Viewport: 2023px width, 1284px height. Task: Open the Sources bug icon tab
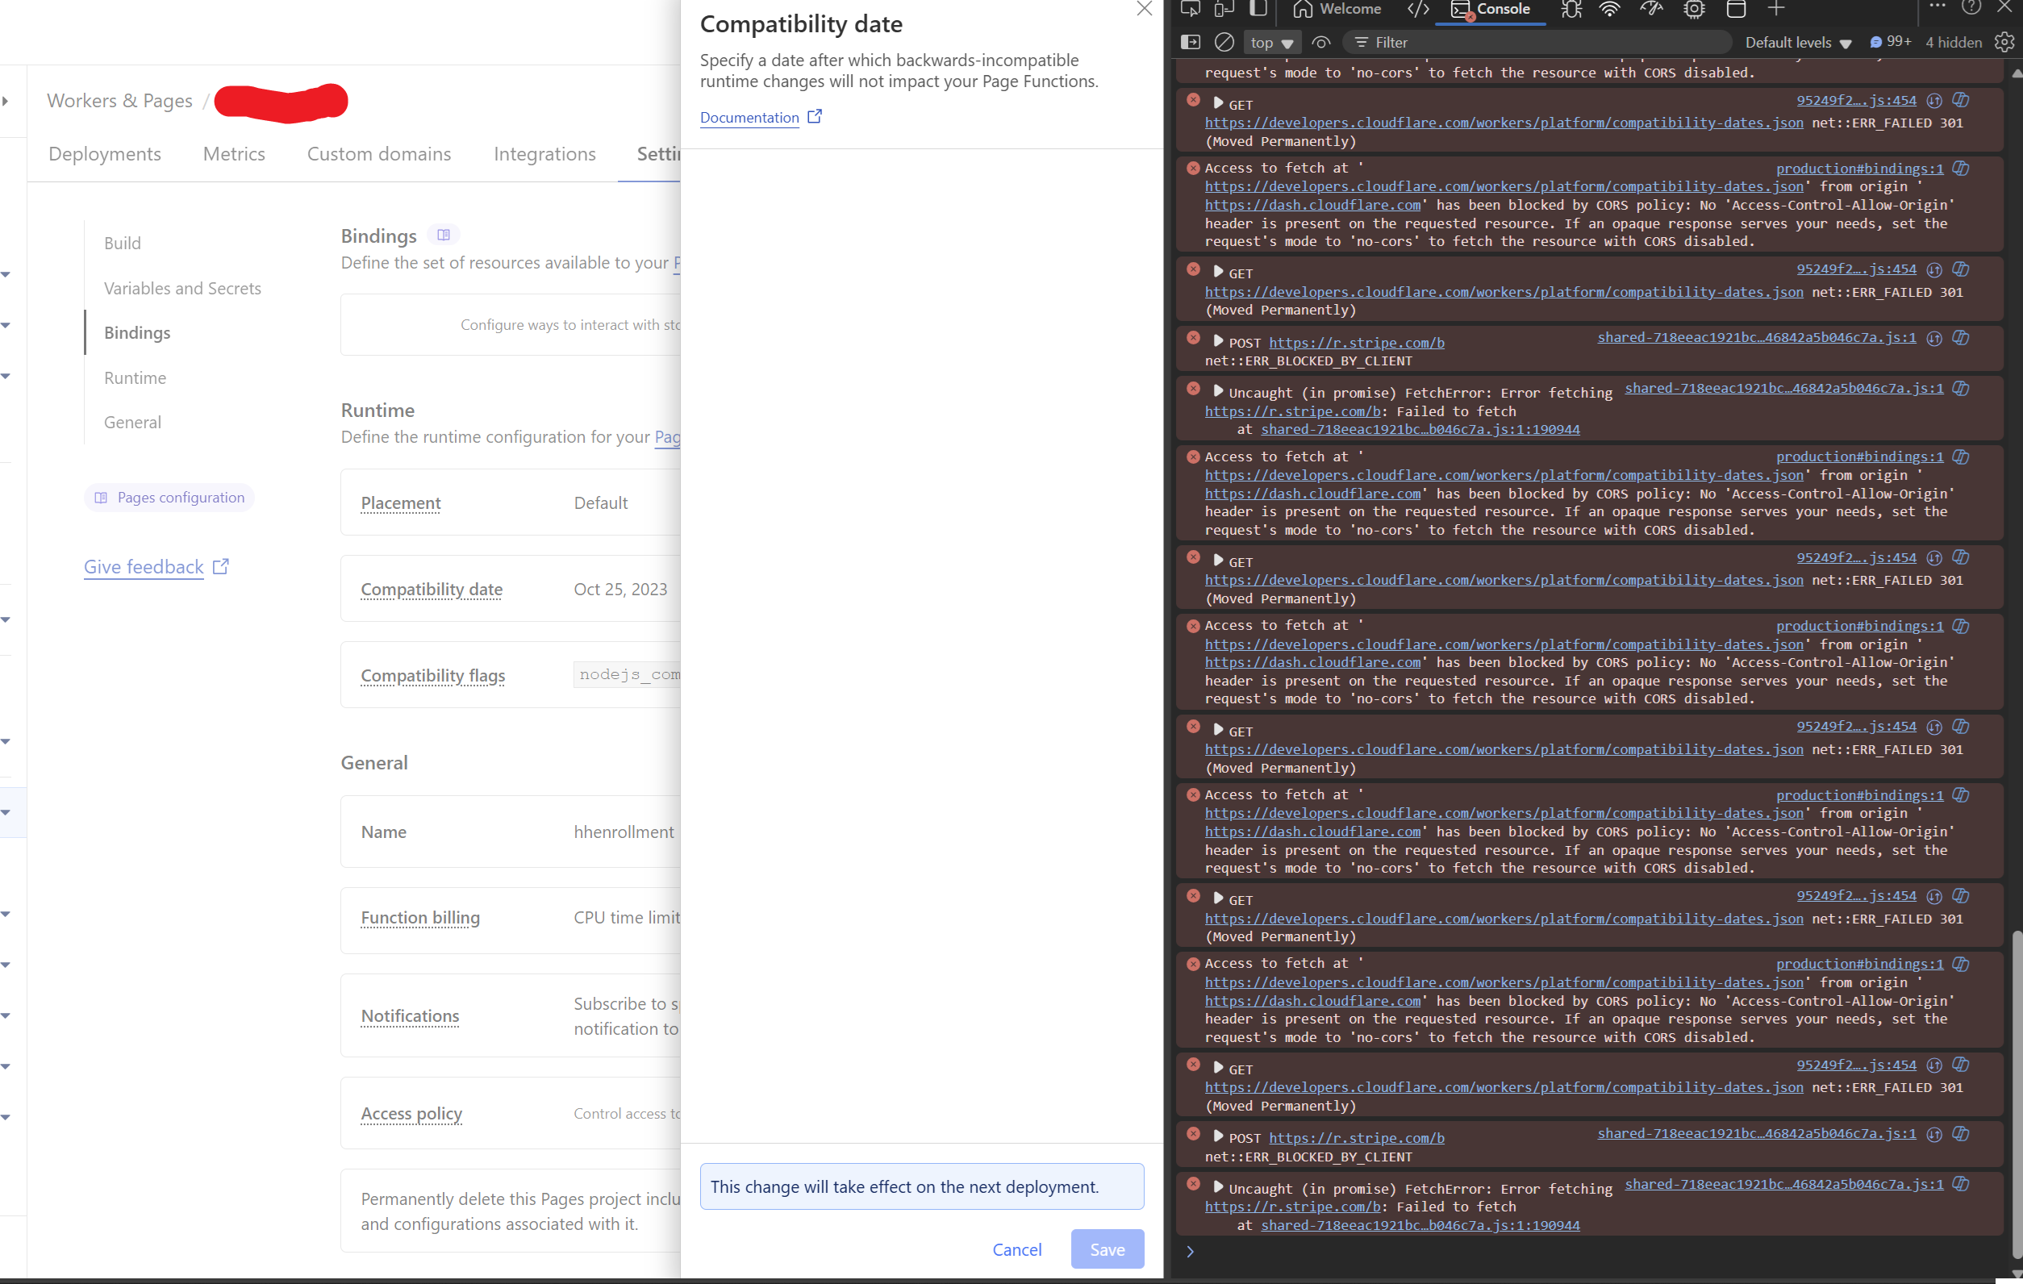pos(1570,9)
